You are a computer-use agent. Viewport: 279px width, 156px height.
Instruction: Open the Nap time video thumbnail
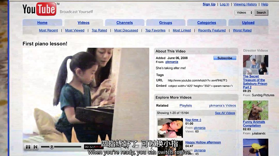pos(170,128)
